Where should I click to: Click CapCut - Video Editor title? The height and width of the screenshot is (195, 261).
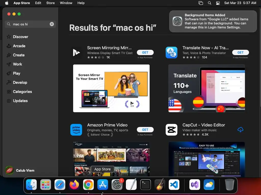coord(204,125)
